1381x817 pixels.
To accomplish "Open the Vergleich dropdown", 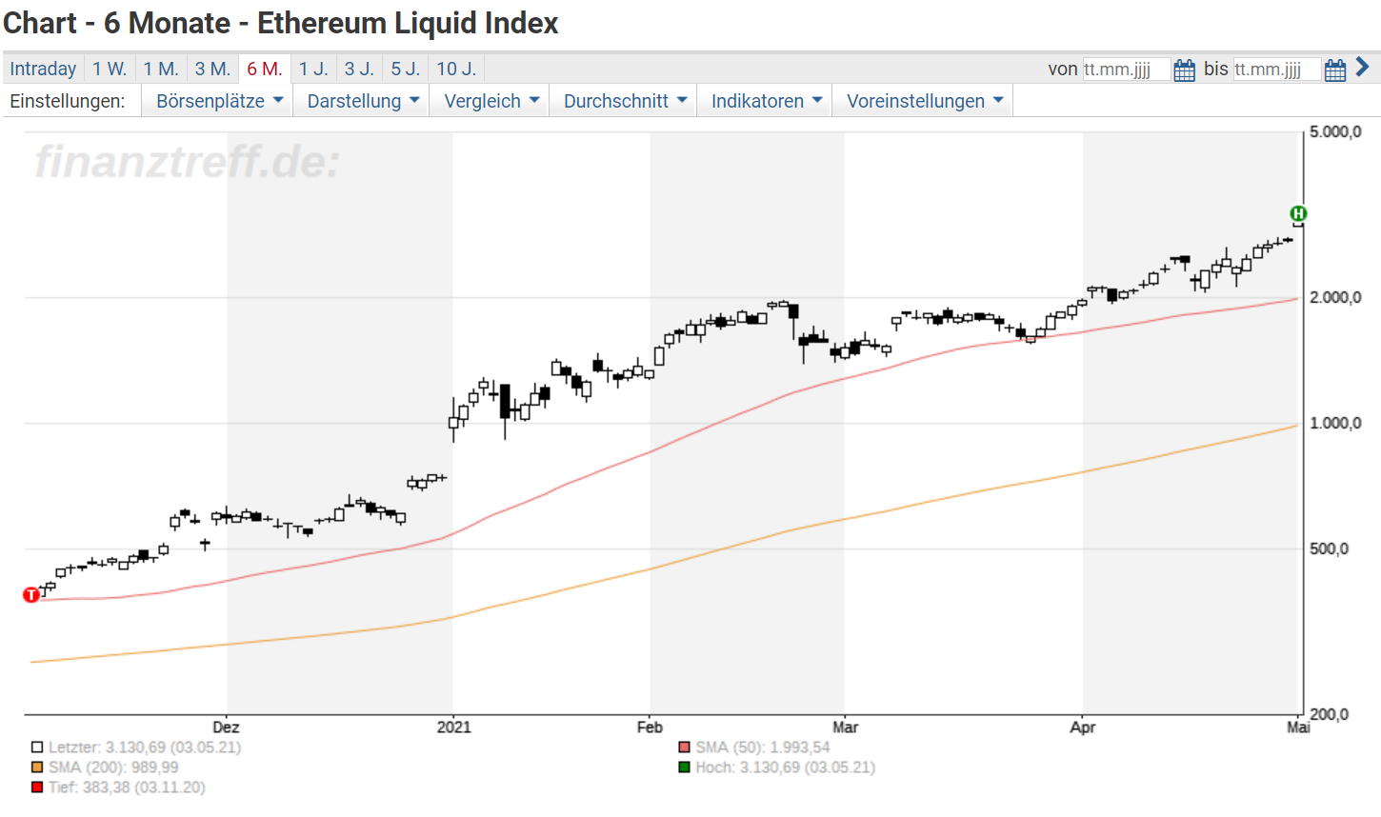I will (491, 101).
